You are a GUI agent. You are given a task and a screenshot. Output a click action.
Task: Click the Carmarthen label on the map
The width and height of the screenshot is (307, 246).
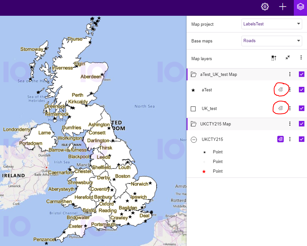59,202
